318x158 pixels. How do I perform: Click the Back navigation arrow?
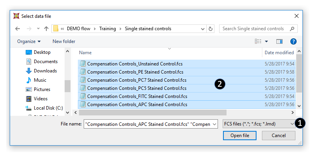point(18,29)
